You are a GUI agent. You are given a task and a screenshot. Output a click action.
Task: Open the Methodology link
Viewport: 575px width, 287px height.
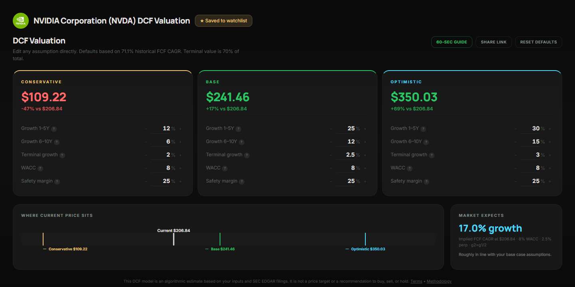[x=439, y=281]
